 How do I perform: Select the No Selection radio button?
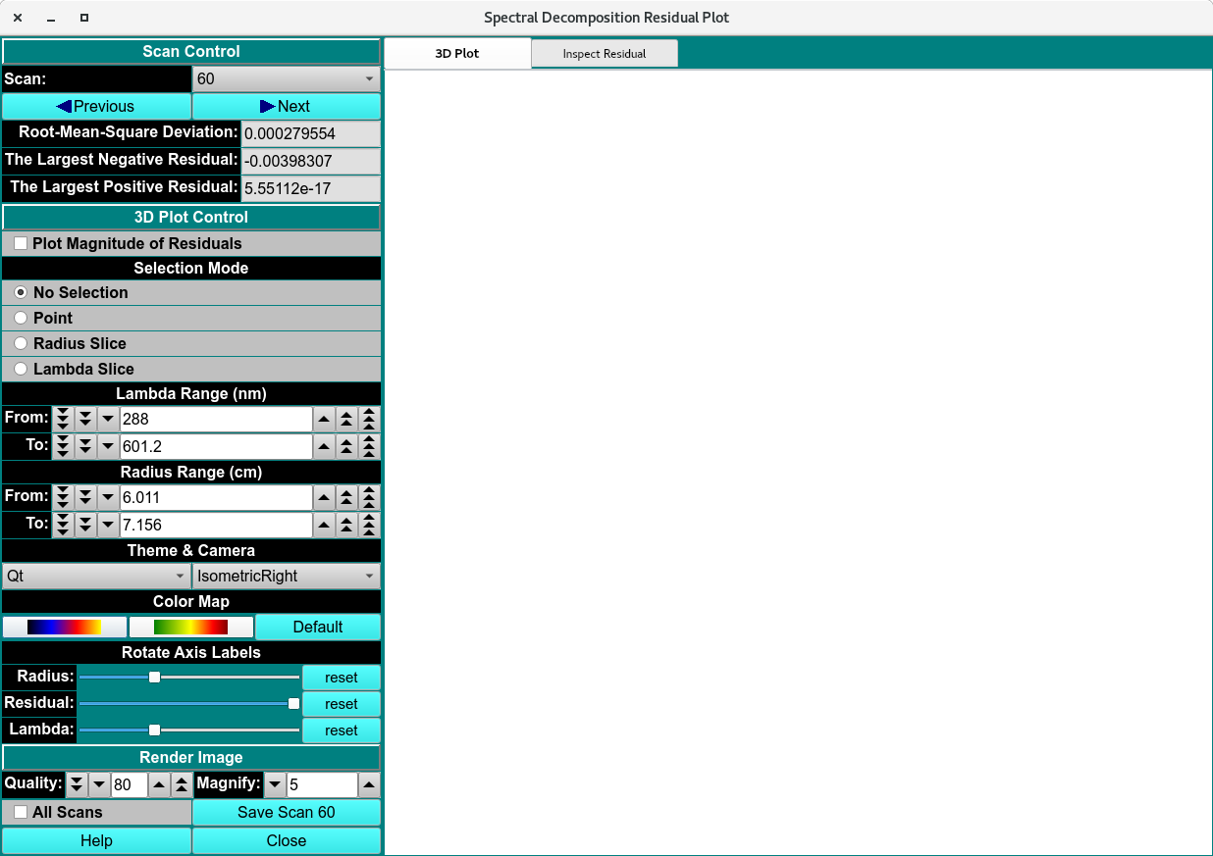tap(21, 292)
